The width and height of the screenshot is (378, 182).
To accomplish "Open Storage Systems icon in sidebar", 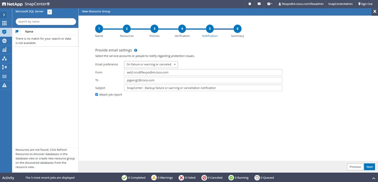I will (4, 67).
